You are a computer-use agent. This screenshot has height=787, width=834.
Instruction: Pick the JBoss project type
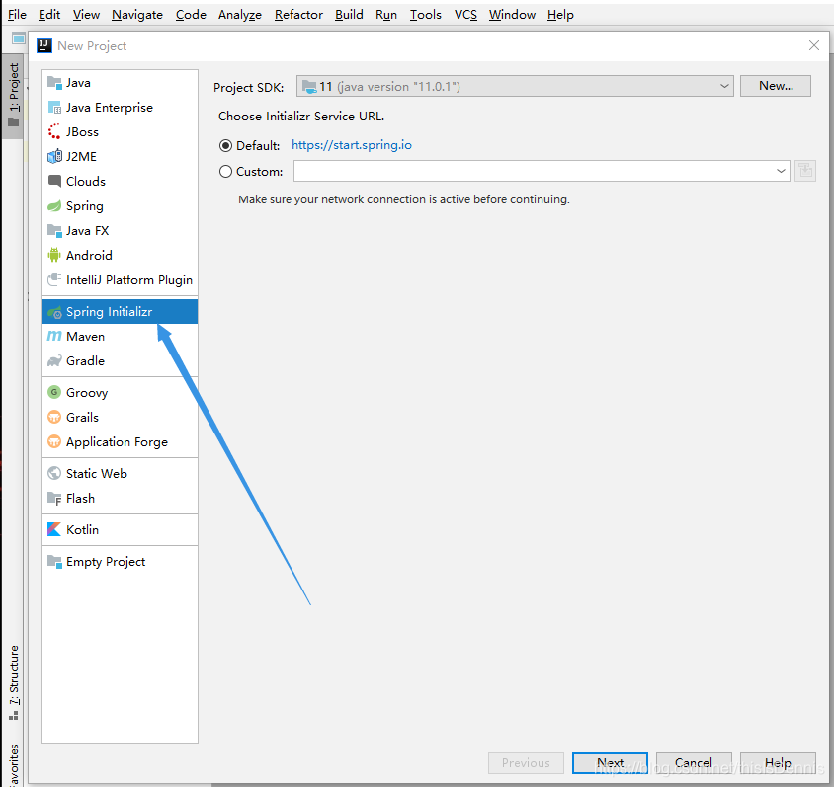tap(120, 131)
